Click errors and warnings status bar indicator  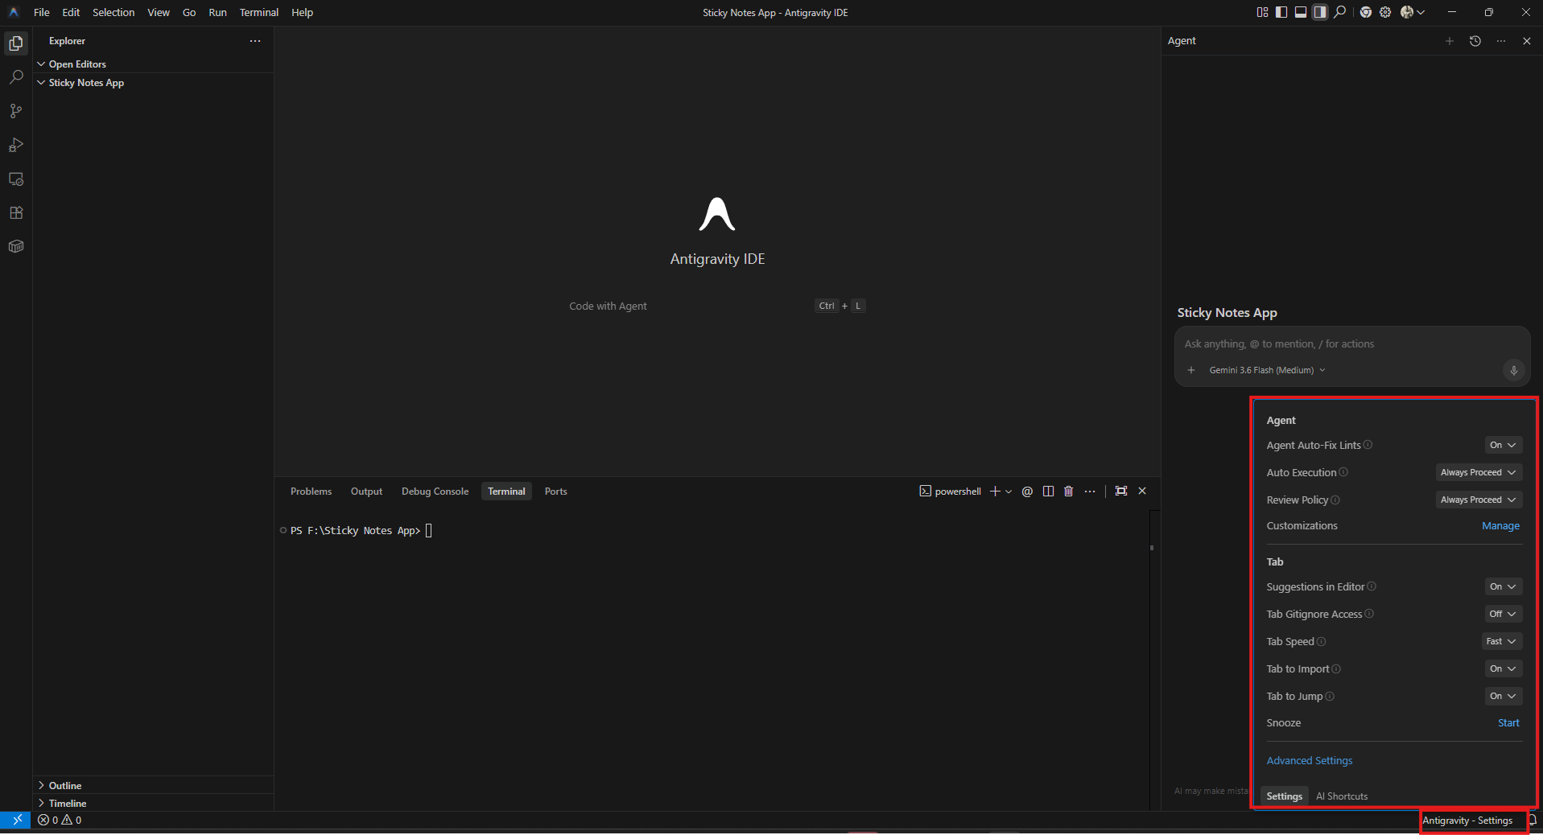tap(60, 821)
